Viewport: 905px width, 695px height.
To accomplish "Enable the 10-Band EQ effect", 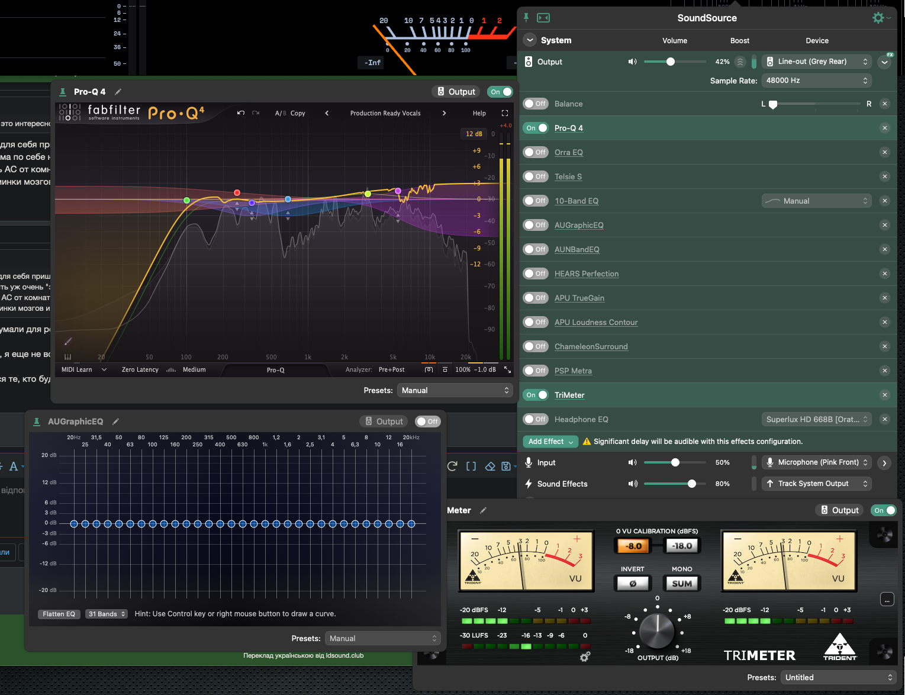I will click(x=536, y=201).
